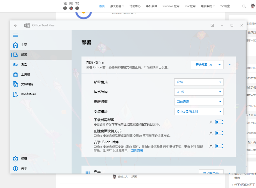256x188 pixels.
Task: Select the 激活 label in the sidebar
Action: coord(24,65)
